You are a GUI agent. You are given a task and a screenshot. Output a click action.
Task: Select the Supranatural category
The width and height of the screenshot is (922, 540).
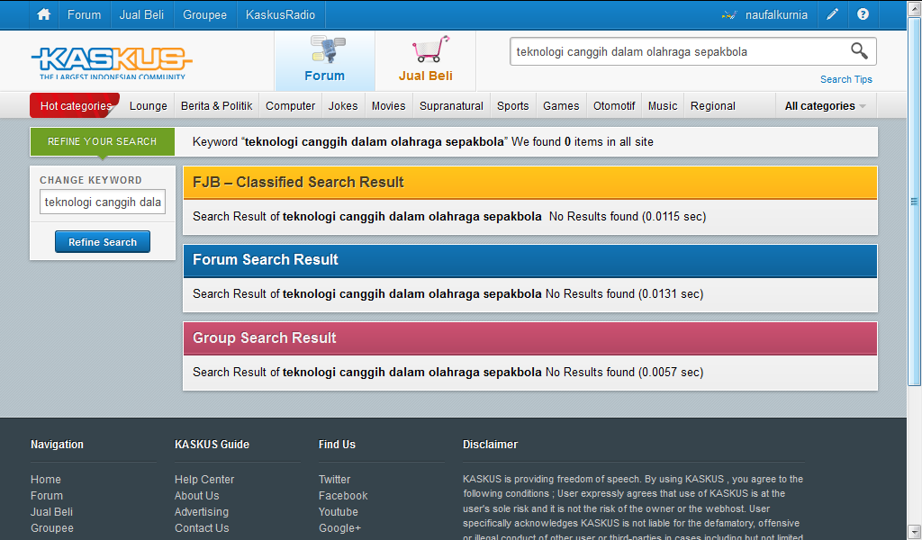coord(452,106)
